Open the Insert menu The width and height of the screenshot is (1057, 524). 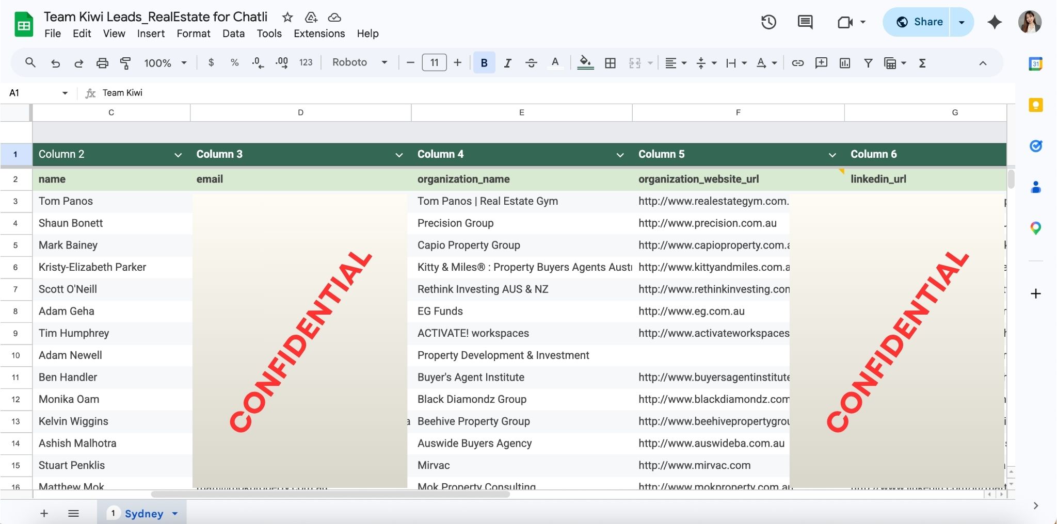(x=151, y=34)
